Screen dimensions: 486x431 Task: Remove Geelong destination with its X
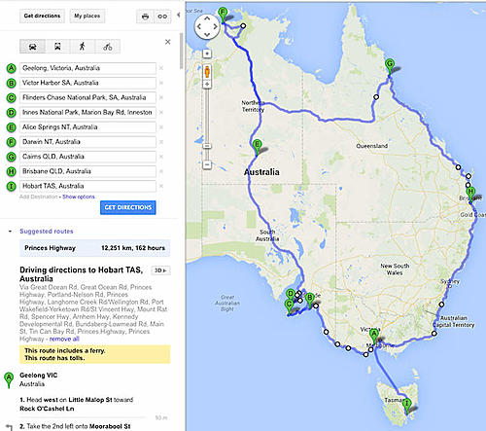tap(161, 68)
